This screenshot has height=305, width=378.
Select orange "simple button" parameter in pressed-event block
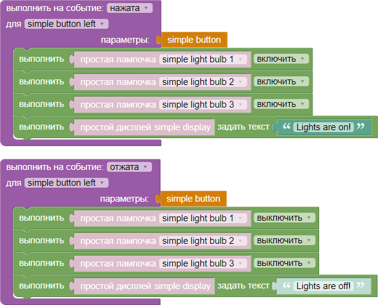tap(194, 40)
